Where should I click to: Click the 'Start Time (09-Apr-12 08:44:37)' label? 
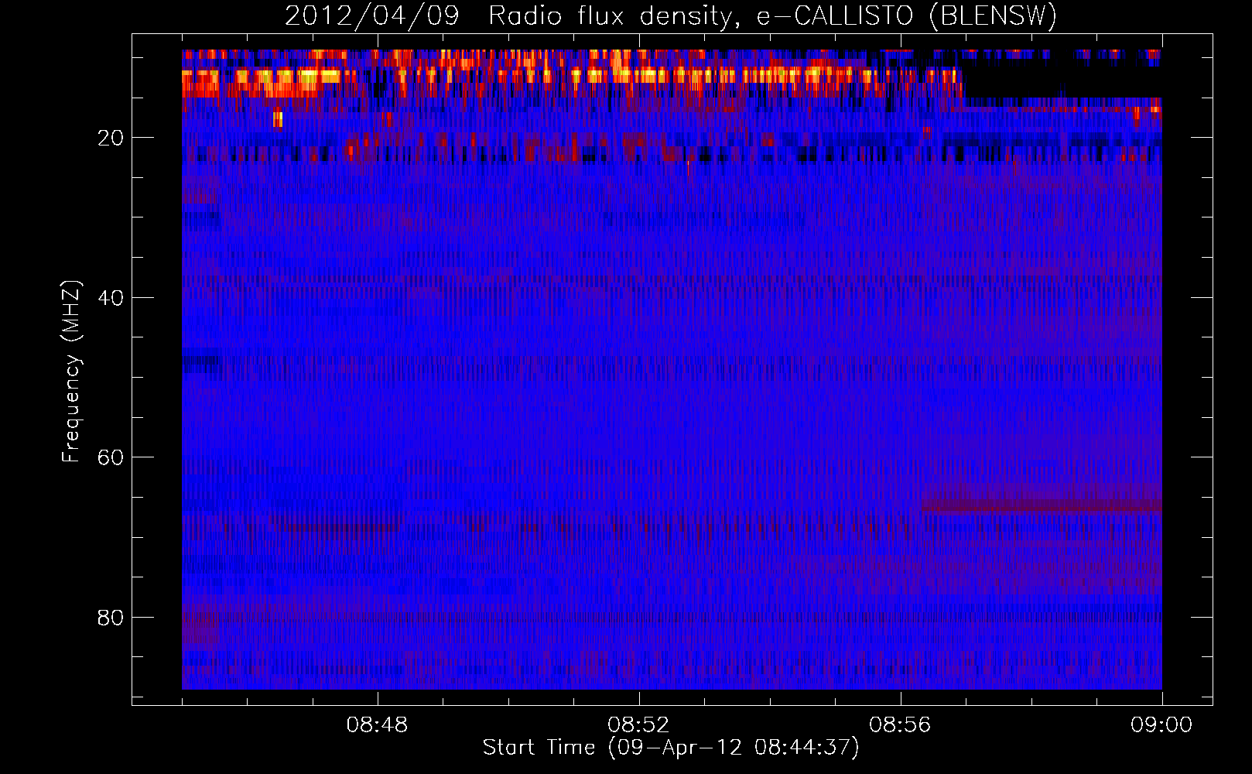pyautogui.click(x=671, y=748)
